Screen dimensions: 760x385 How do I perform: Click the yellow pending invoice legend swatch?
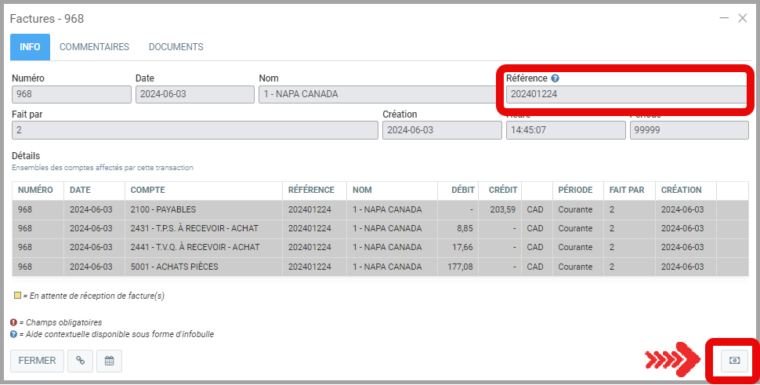pyautogui.click(x=18, y=296)
